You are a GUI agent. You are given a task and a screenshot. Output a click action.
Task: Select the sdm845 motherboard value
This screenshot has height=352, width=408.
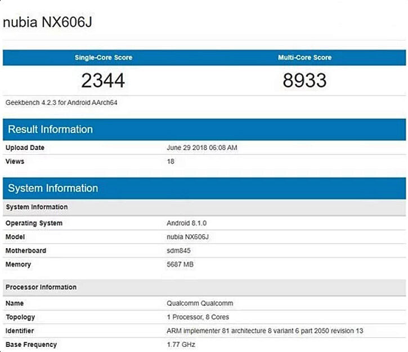178,250
